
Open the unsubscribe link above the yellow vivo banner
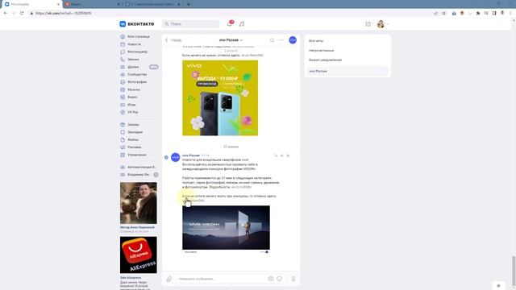tap(252, 56)
